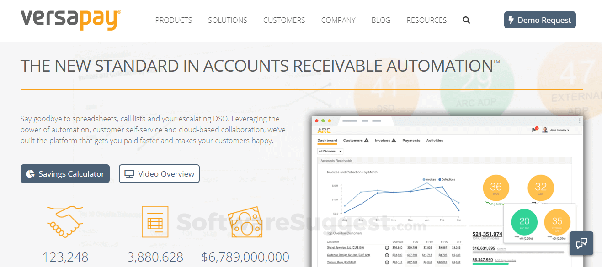Open the SOLUTIONS menu
Viewport: 602px width, 267px height.
point(228,20)
